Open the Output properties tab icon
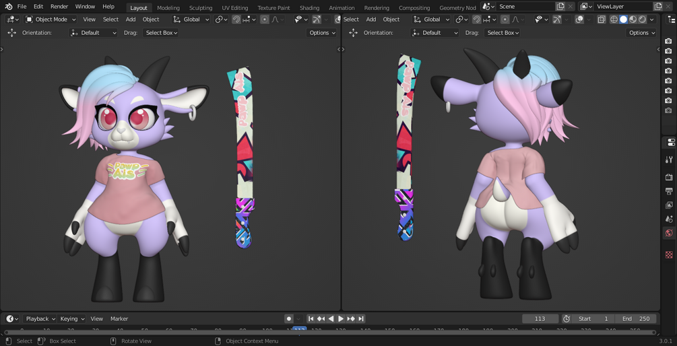677x346 pixels. point(669,191)
